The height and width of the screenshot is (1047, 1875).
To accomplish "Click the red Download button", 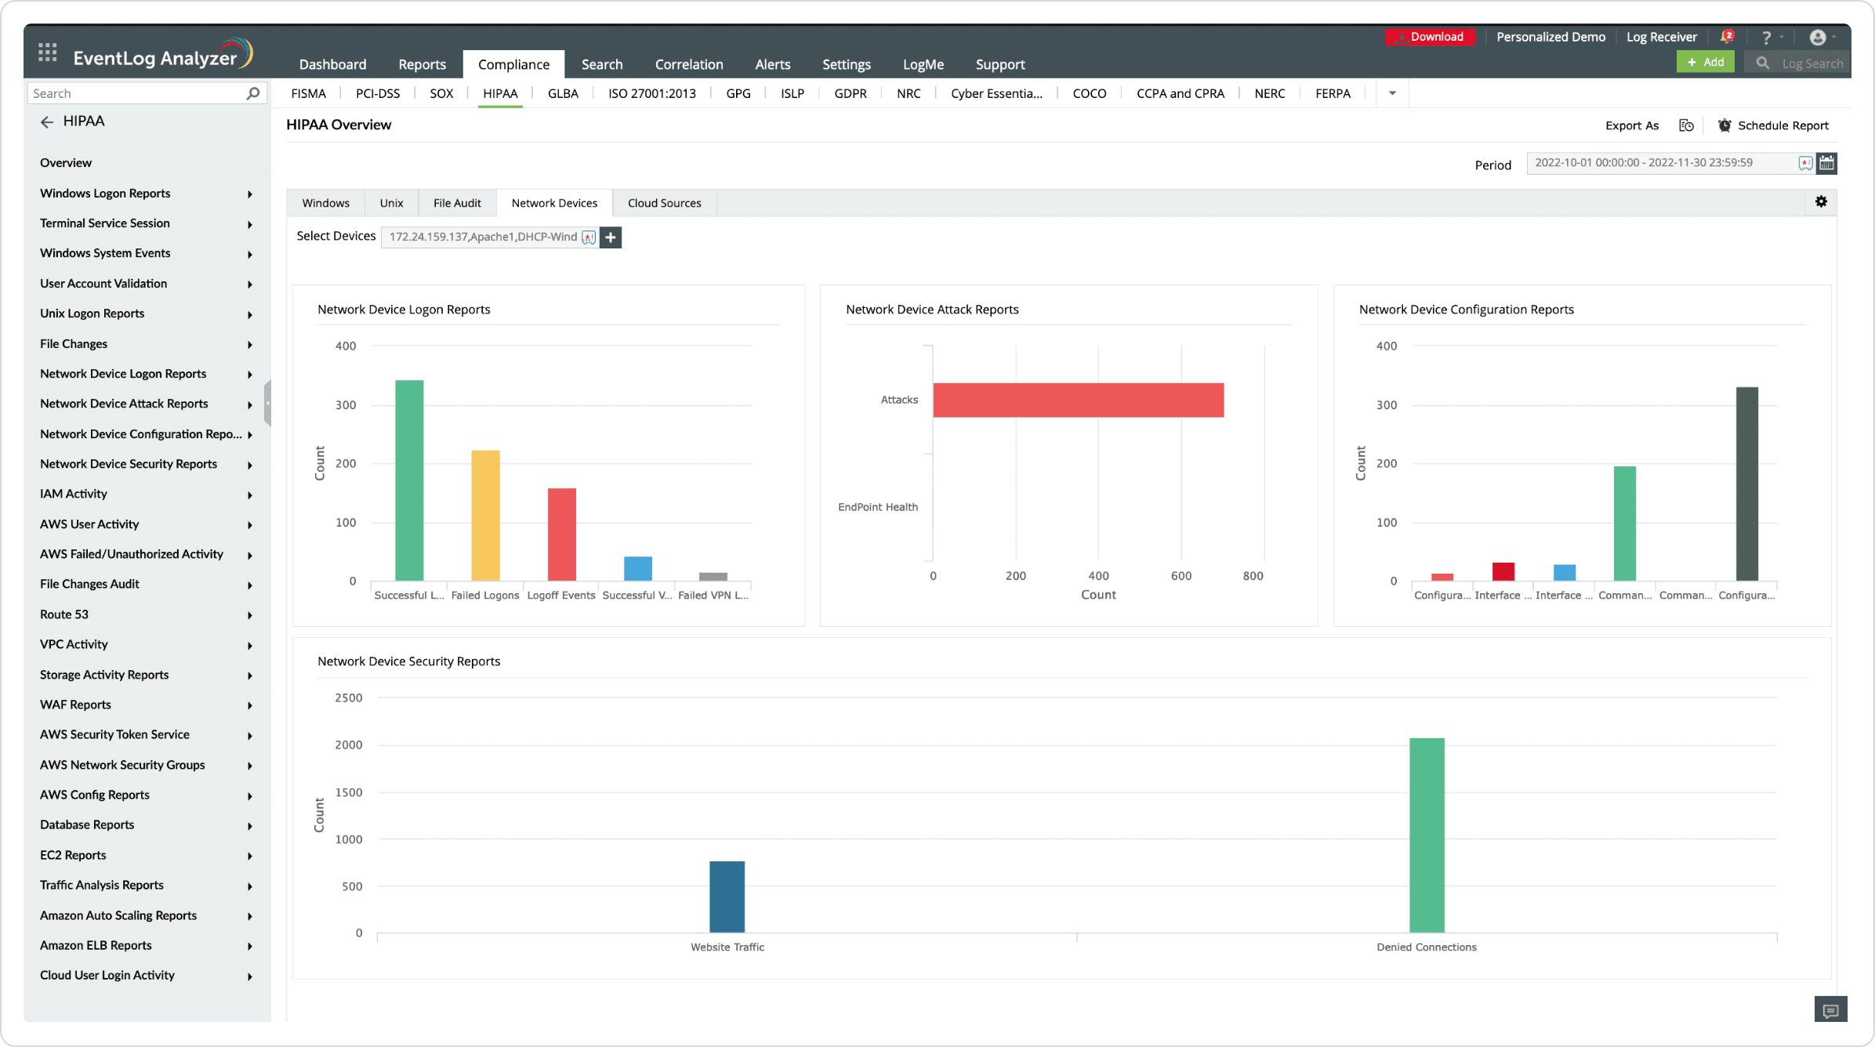I will point(1430,37).
